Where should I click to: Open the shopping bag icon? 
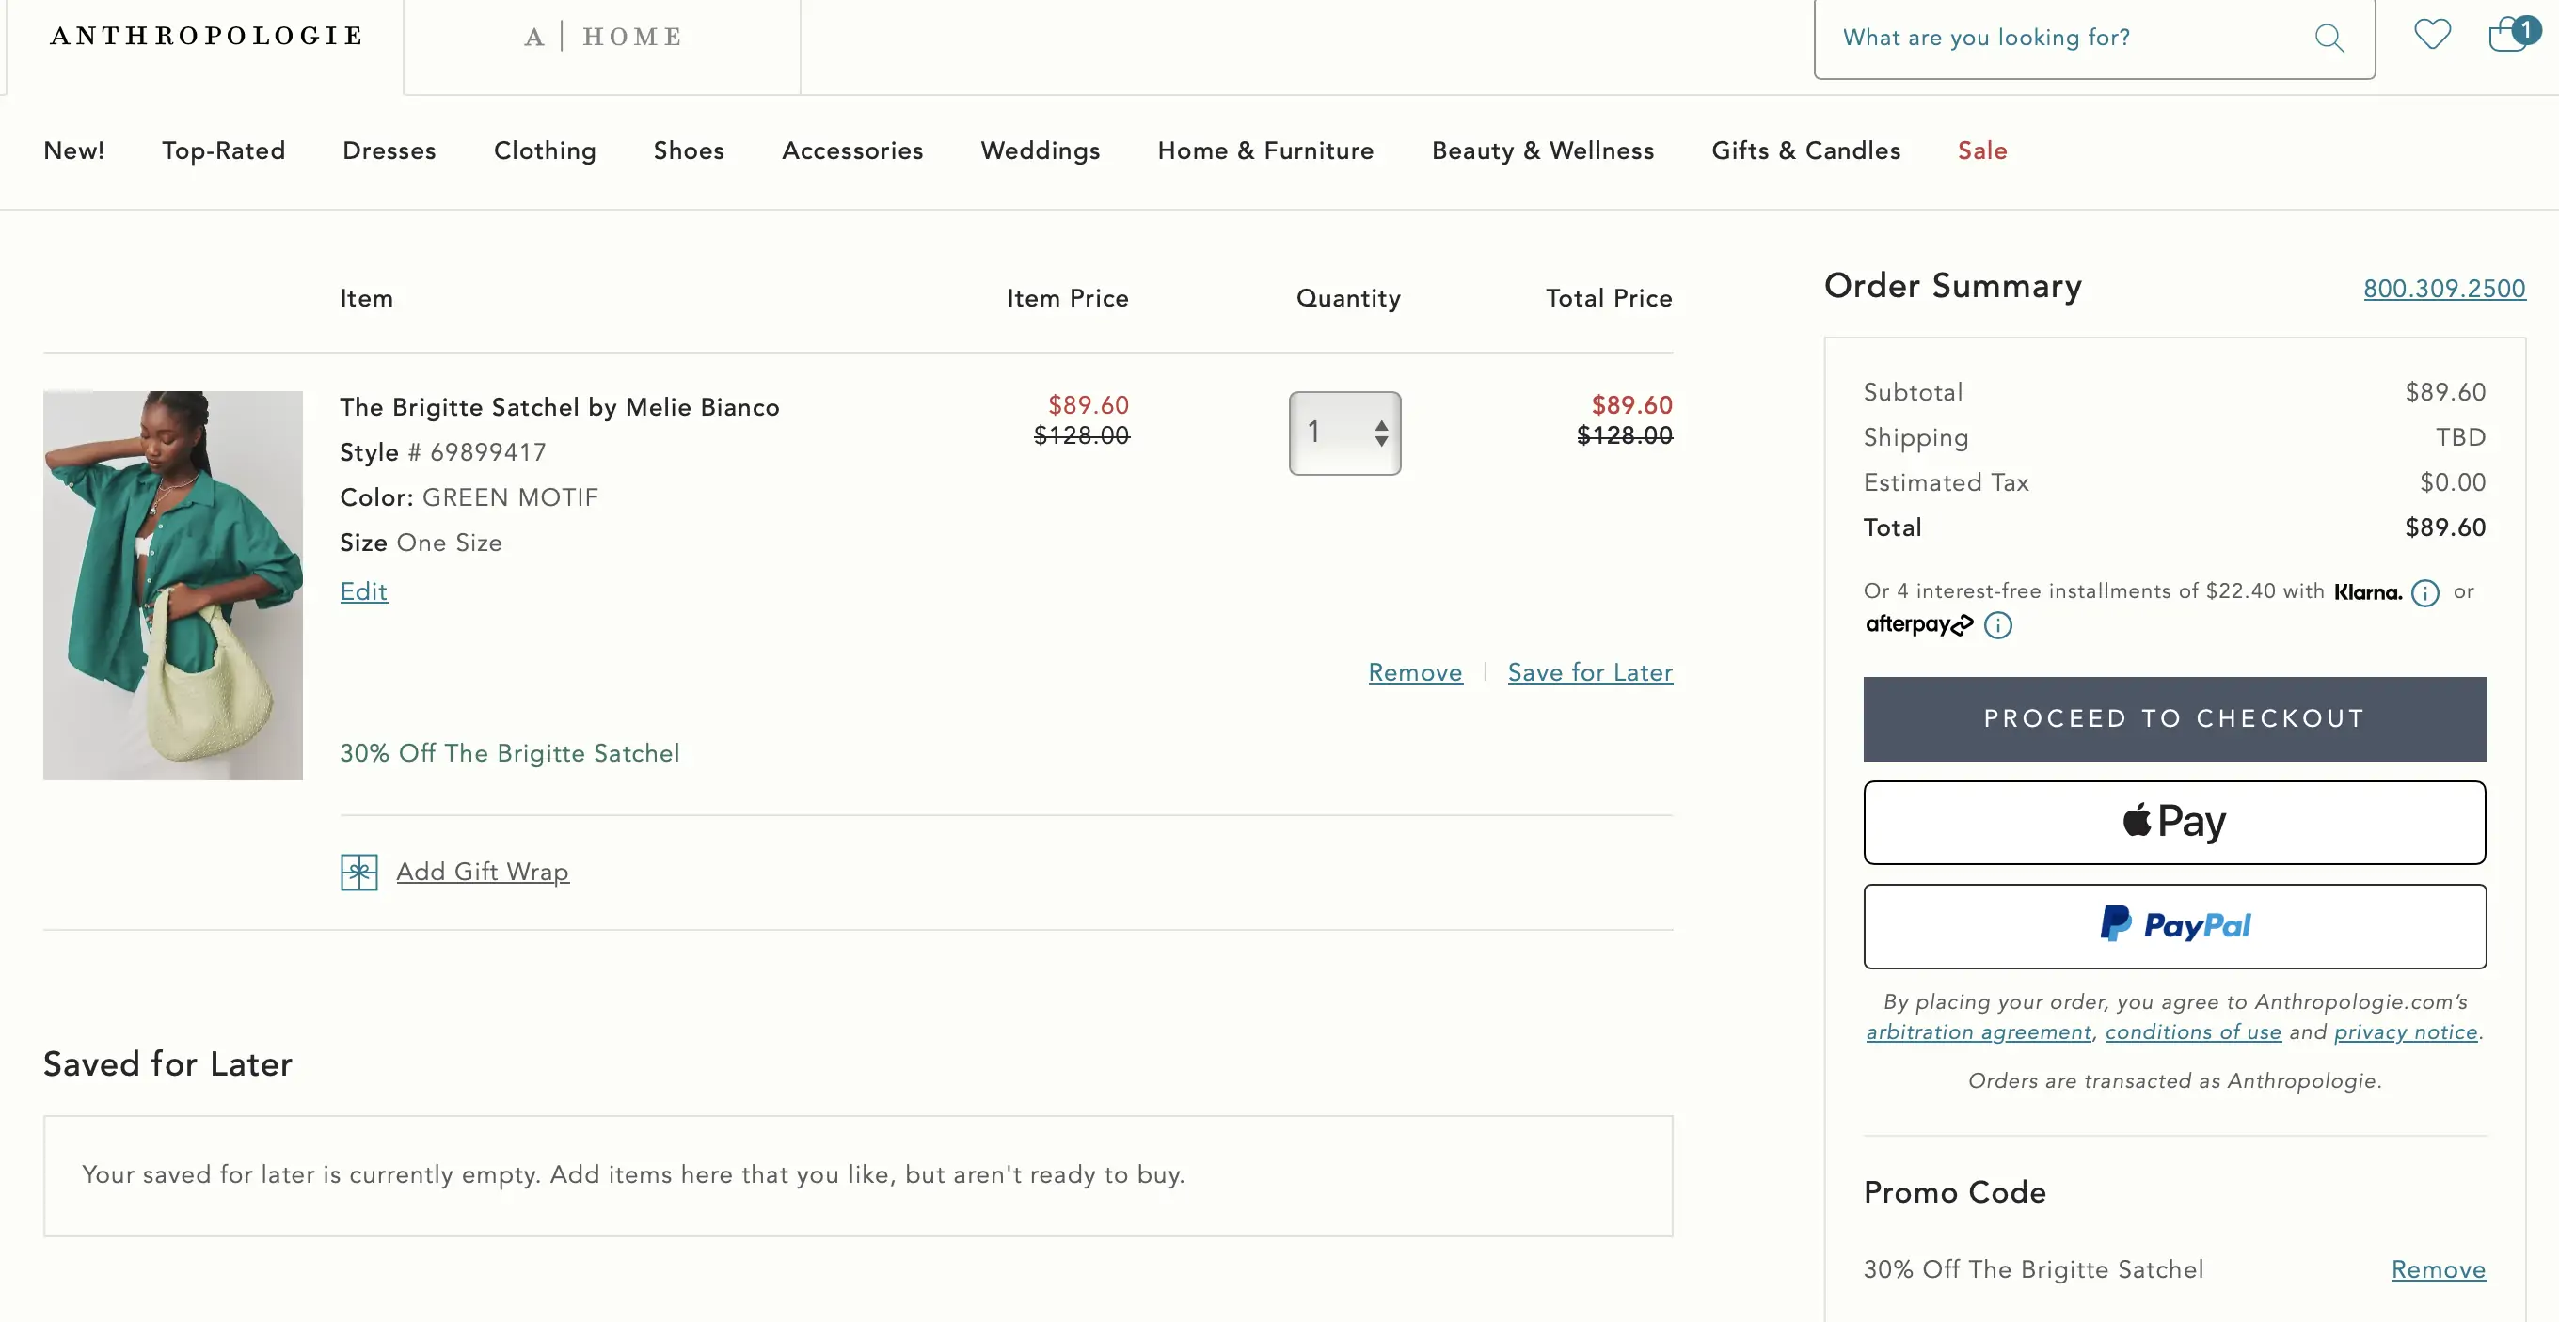coord(2508,35)
